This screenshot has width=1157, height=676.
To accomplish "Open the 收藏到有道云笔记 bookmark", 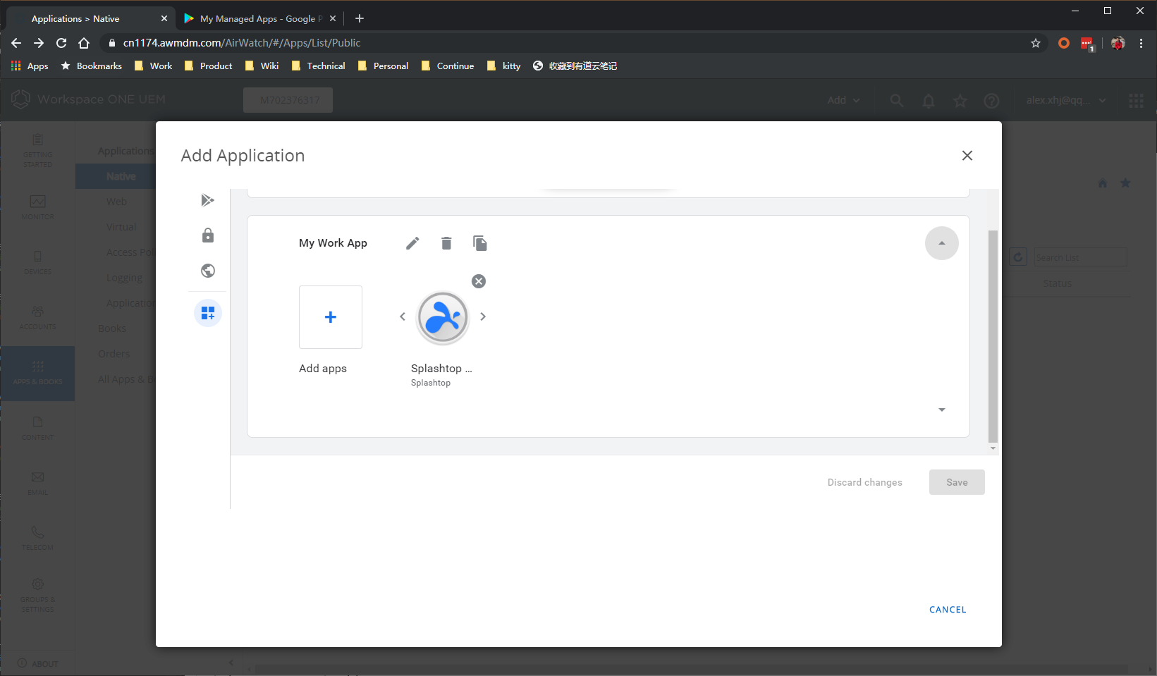I will click(575, 66).
